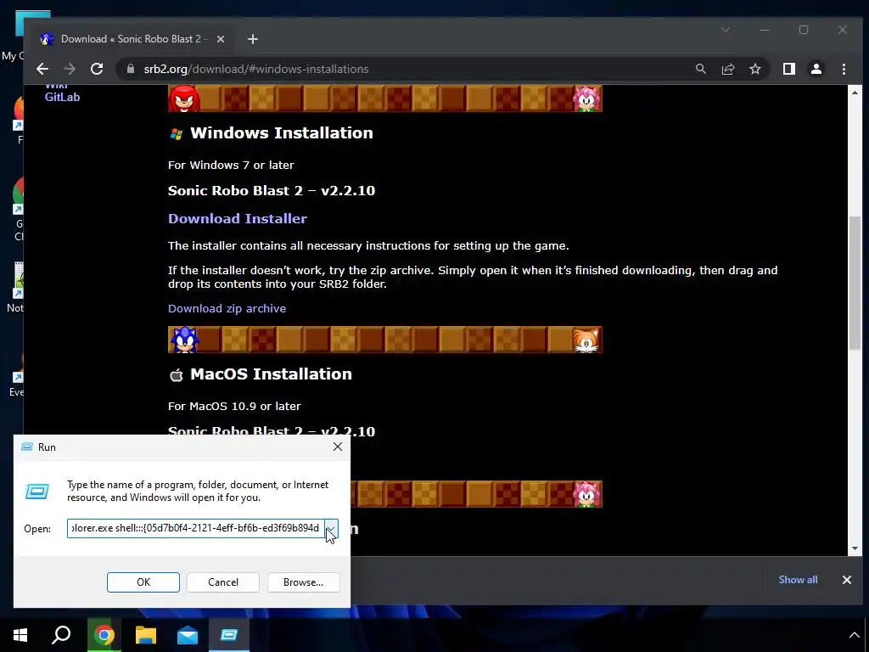Click the Chrome forward arrow

[x=70, y=69]
